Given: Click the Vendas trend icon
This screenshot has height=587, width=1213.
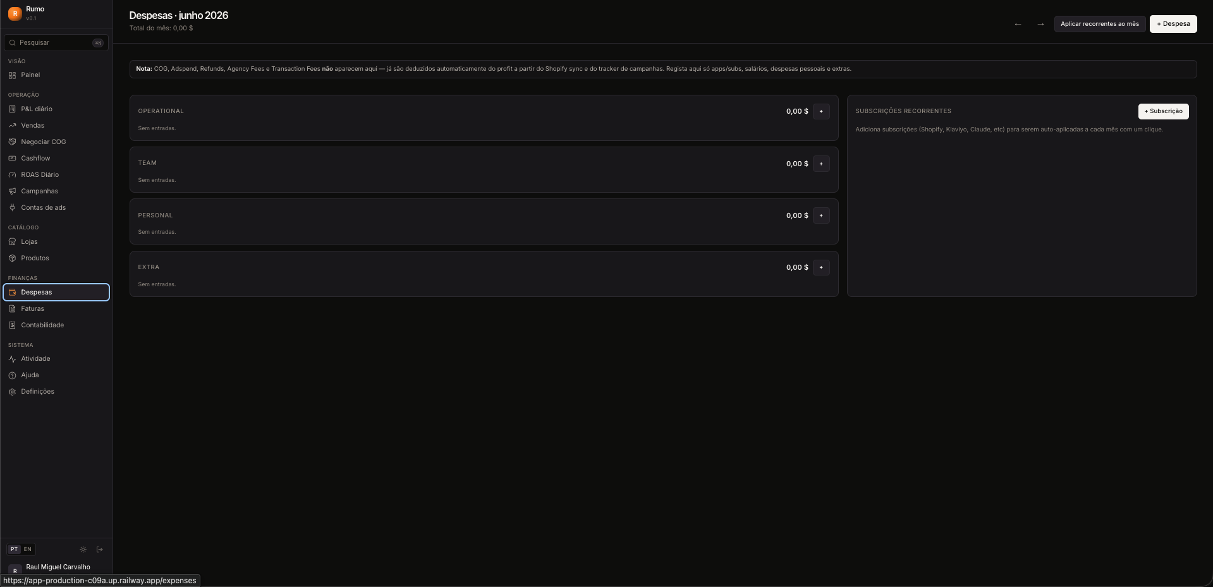Looking at the screenshot, I should tap(12, 126).
